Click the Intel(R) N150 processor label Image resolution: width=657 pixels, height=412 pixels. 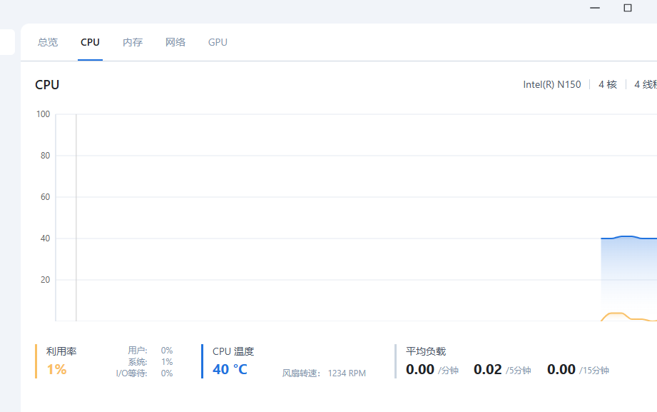551,84
